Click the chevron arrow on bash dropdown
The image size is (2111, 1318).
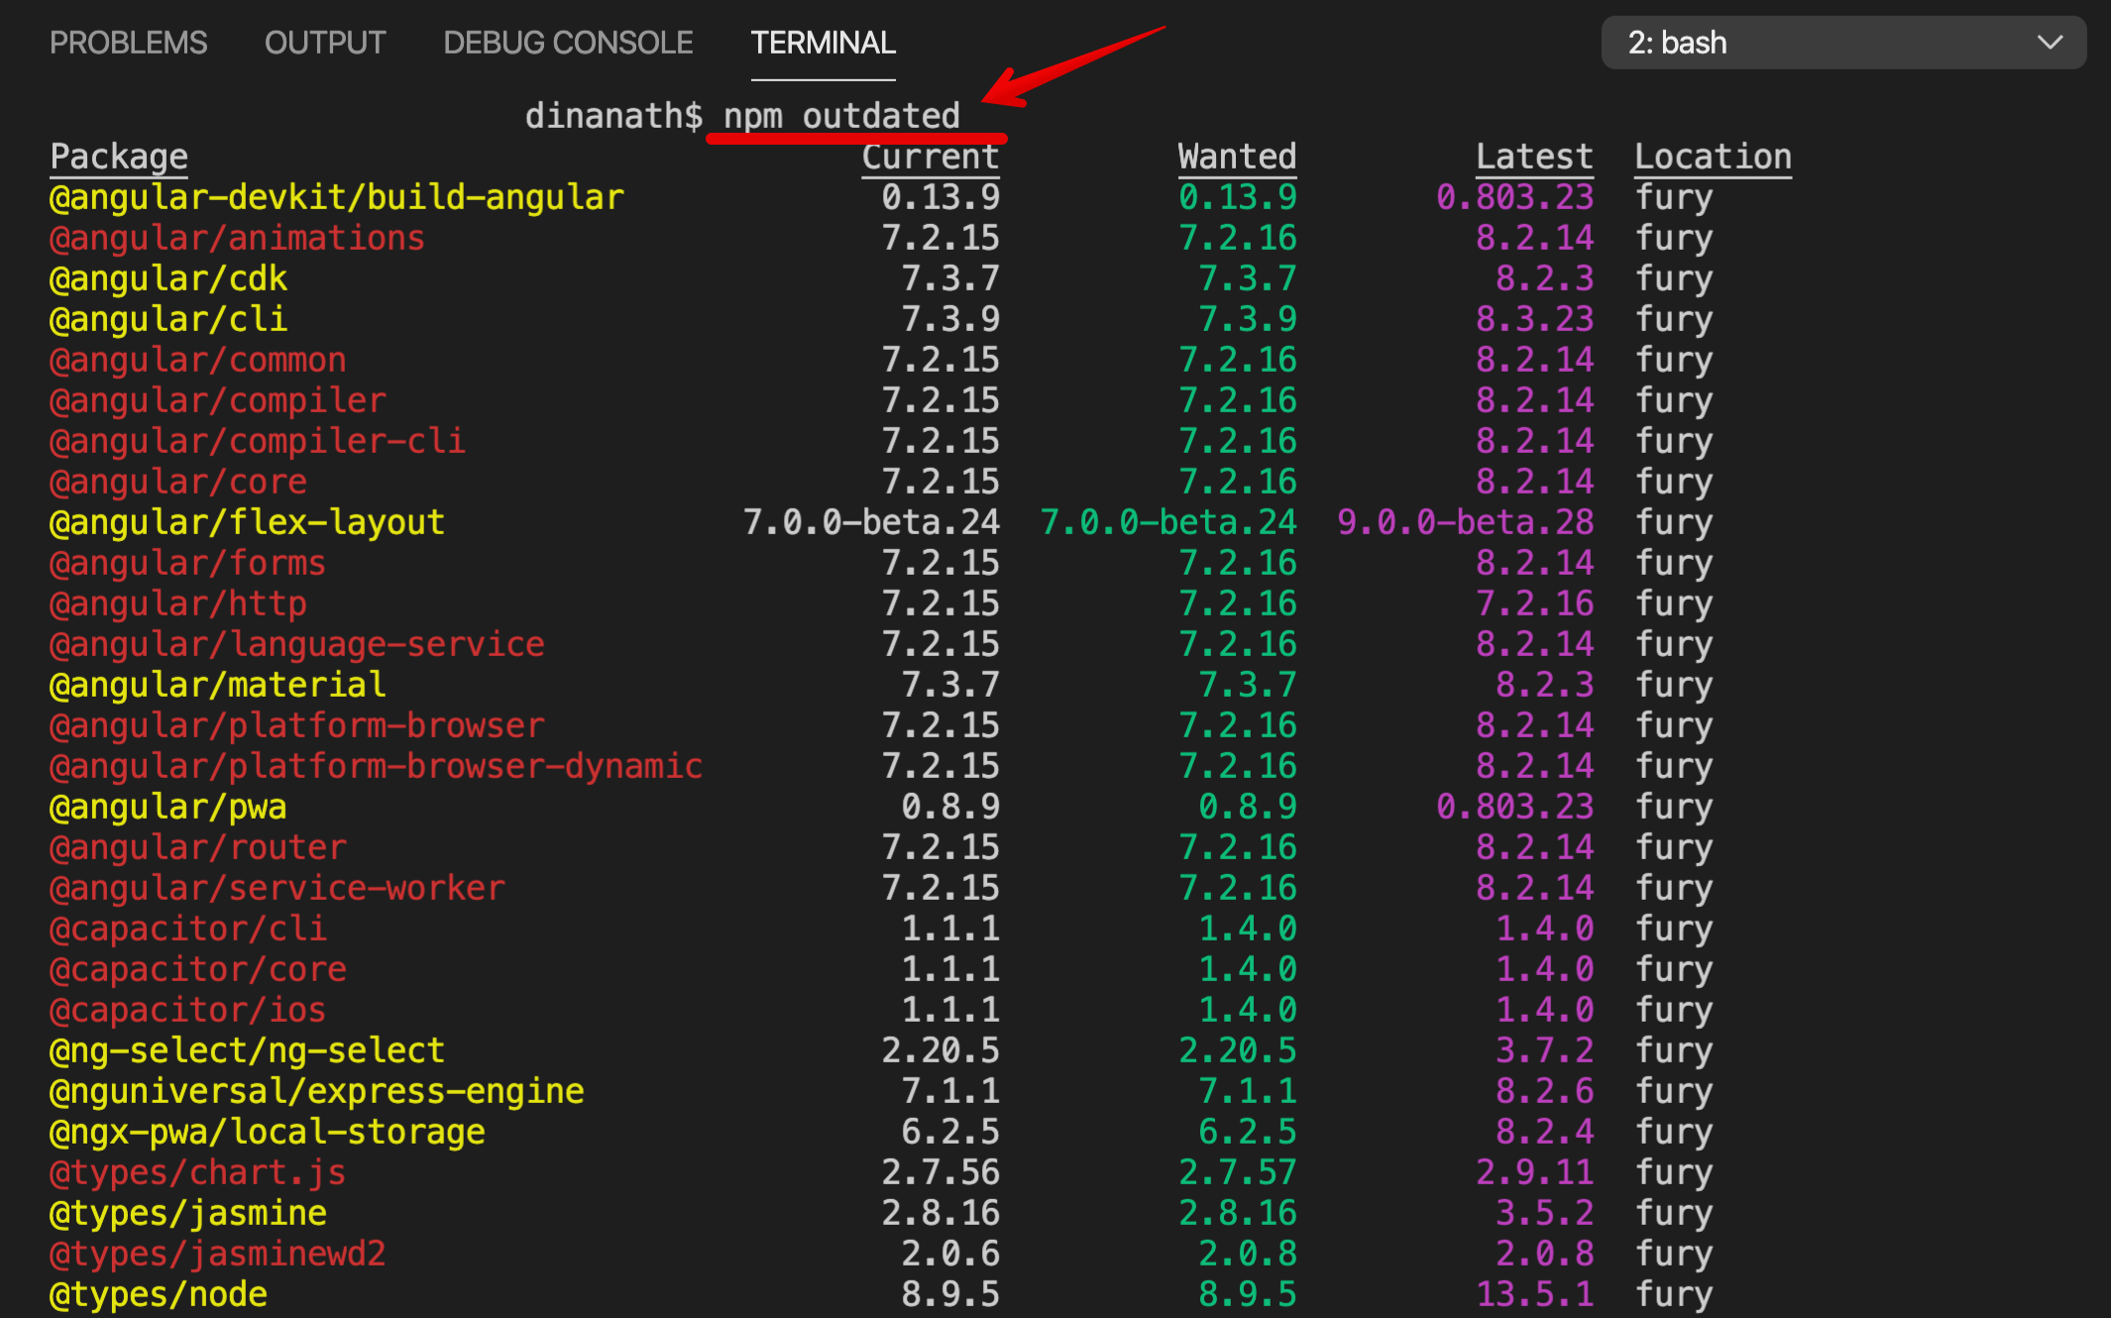tap(2050, 43)
